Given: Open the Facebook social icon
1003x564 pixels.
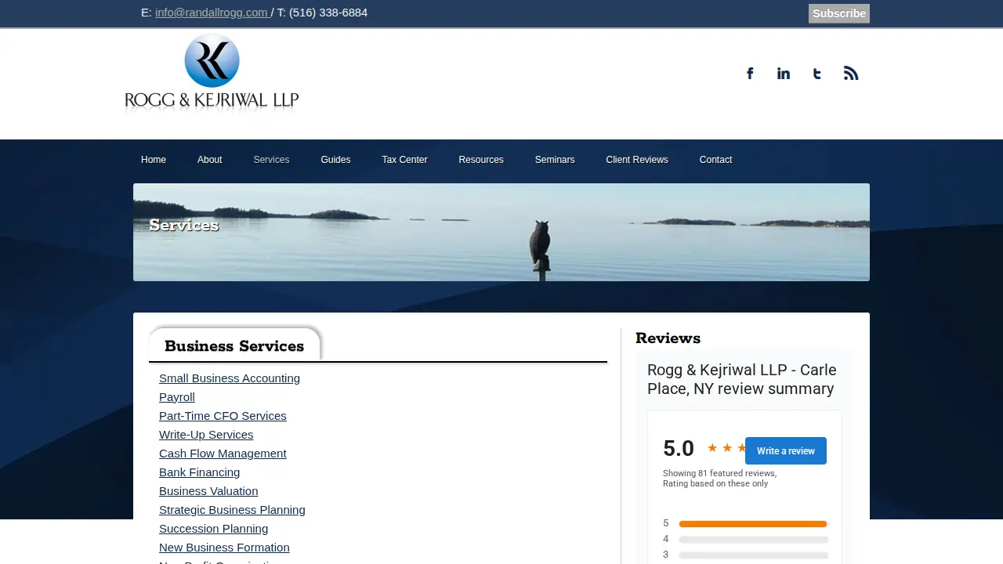Looking at the screenshot, I should tap(750, 74).
